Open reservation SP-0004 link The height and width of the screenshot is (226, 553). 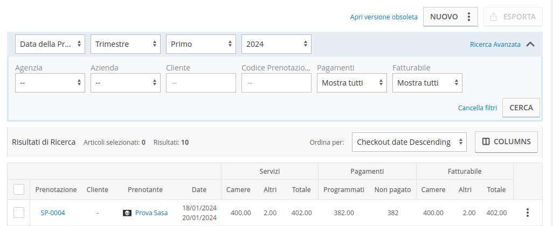tap(53, 213)
